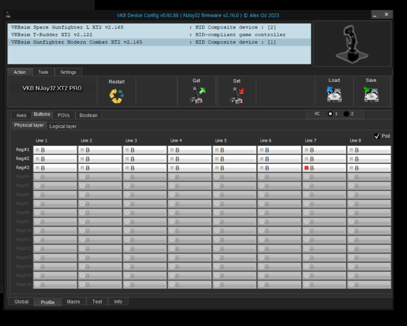Switch to the Boolean tab

coord(89,115)
